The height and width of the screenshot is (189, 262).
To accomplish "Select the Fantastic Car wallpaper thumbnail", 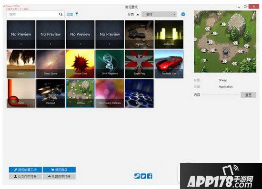I will tap(169, 64).
